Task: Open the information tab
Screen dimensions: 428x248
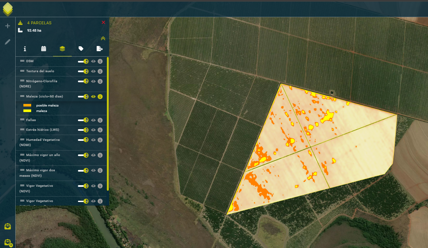Action: (x=25, y=49)
